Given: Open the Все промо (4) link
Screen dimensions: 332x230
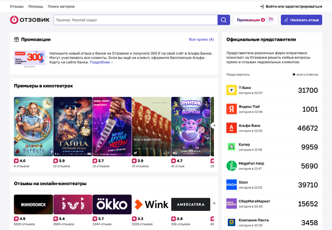Looking at the screenshot, I should tap(202, 40).
